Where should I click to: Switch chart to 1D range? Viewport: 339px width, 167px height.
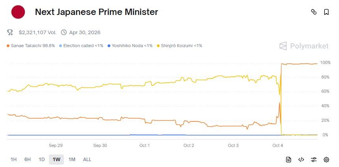click(41, 160)
